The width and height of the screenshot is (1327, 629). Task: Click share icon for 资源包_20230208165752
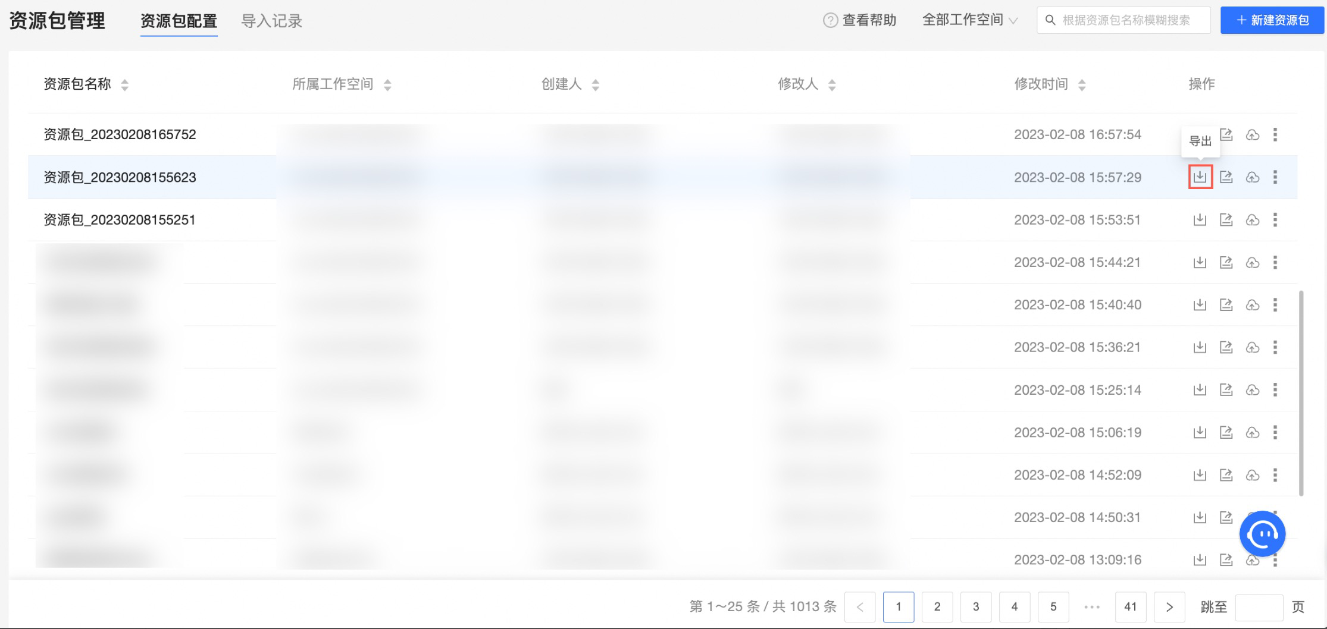point(1226,134)
